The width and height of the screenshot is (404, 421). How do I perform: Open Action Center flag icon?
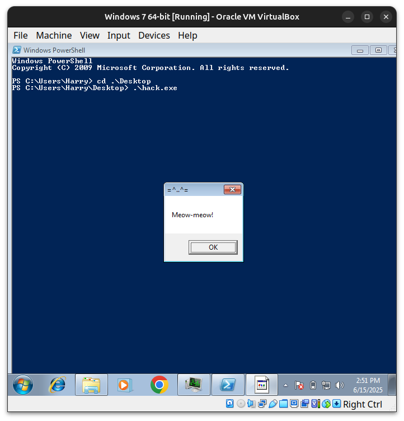point(299,386)
